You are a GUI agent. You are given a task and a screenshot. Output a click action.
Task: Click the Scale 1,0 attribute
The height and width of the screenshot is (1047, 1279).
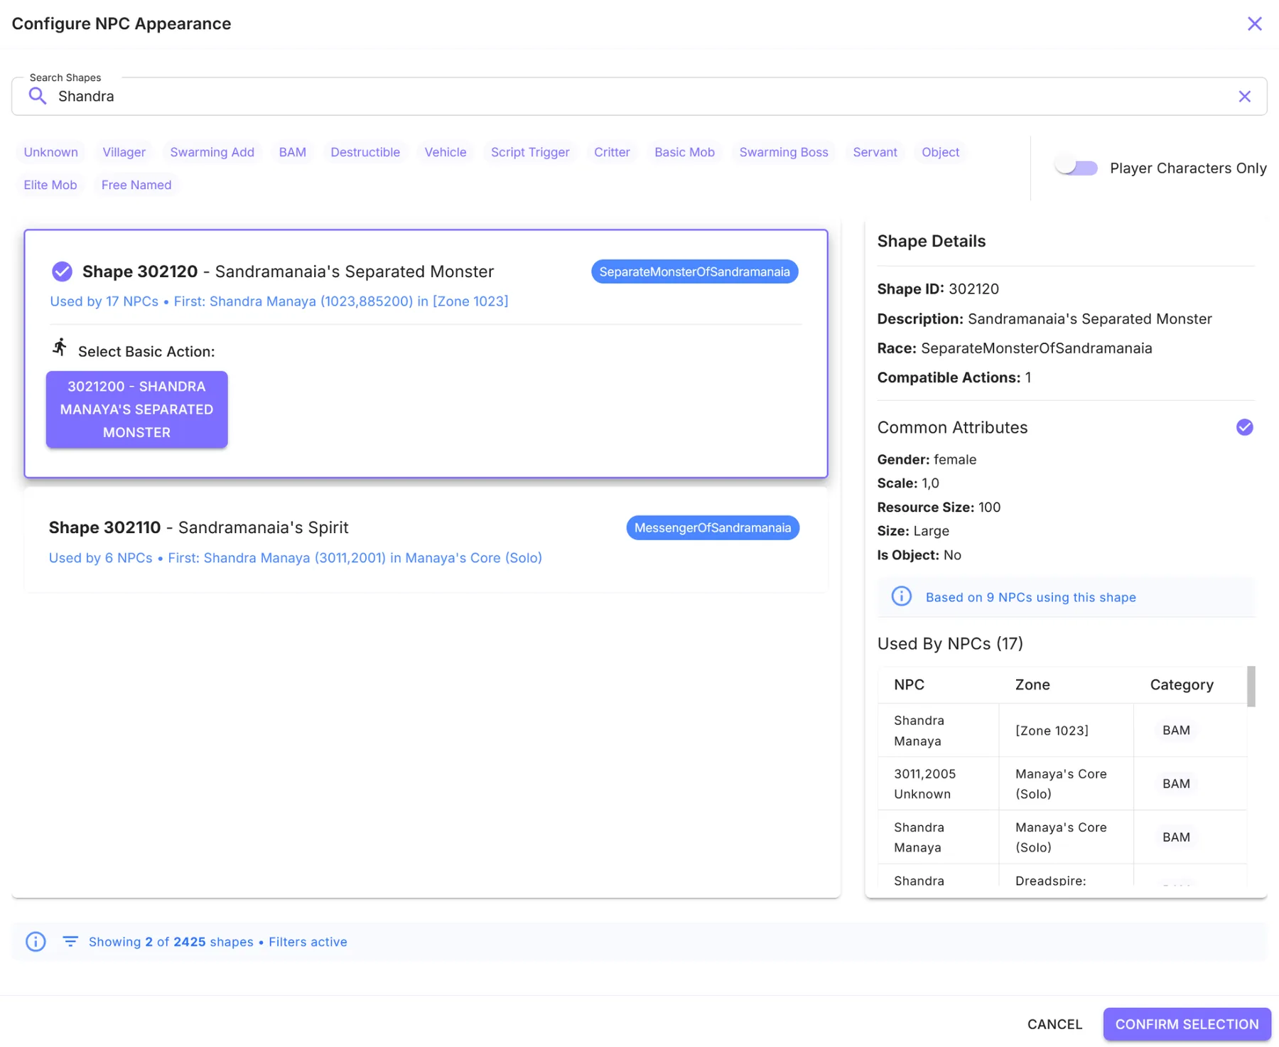point(908,483)
